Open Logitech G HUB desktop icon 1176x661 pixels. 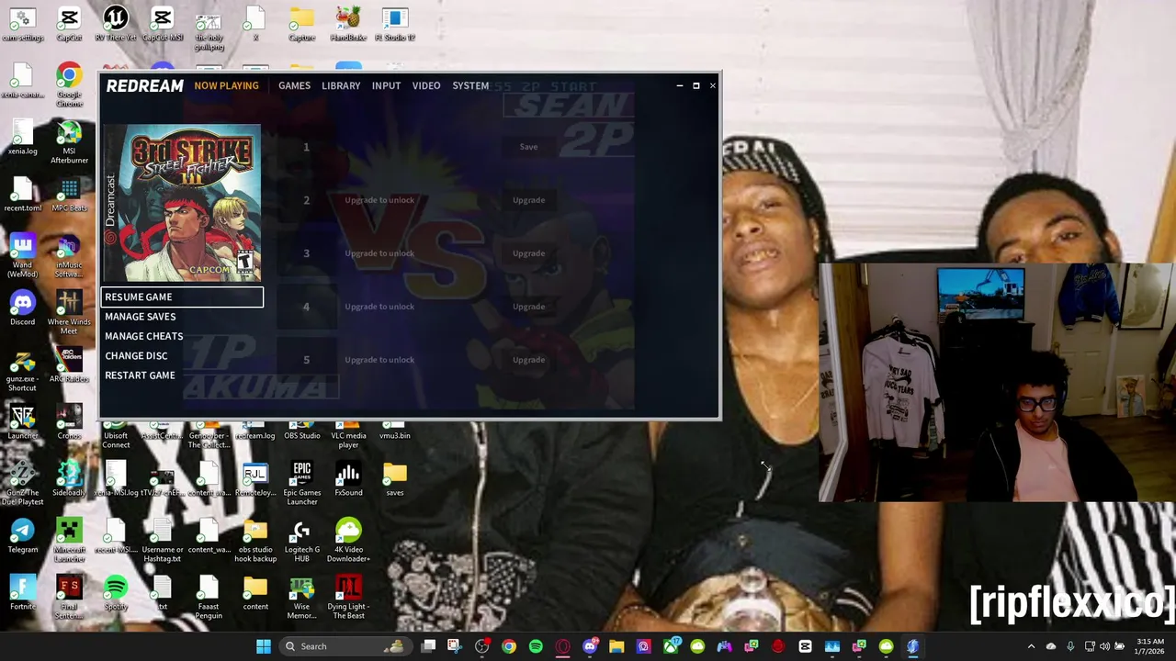[301, 540]
